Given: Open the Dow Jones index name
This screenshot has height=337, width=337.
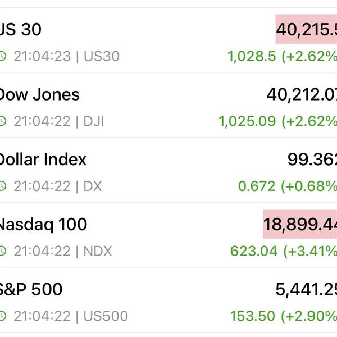Looking at the screenshot, I should (x=39, y=94).
